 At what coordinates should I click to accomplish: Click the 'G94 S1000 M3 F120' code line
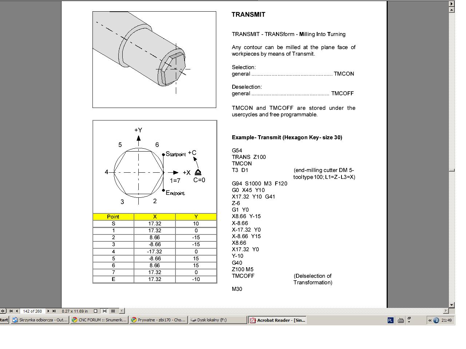click(x=260, y=184)
